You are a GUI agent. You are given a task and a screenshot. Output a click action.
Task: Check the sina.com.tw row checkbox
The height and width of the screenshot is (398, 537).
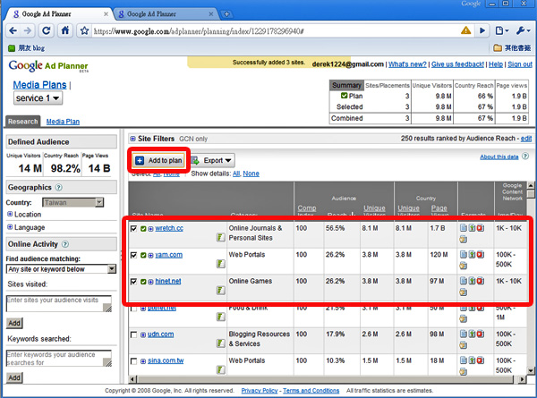(x=134, y=361)
